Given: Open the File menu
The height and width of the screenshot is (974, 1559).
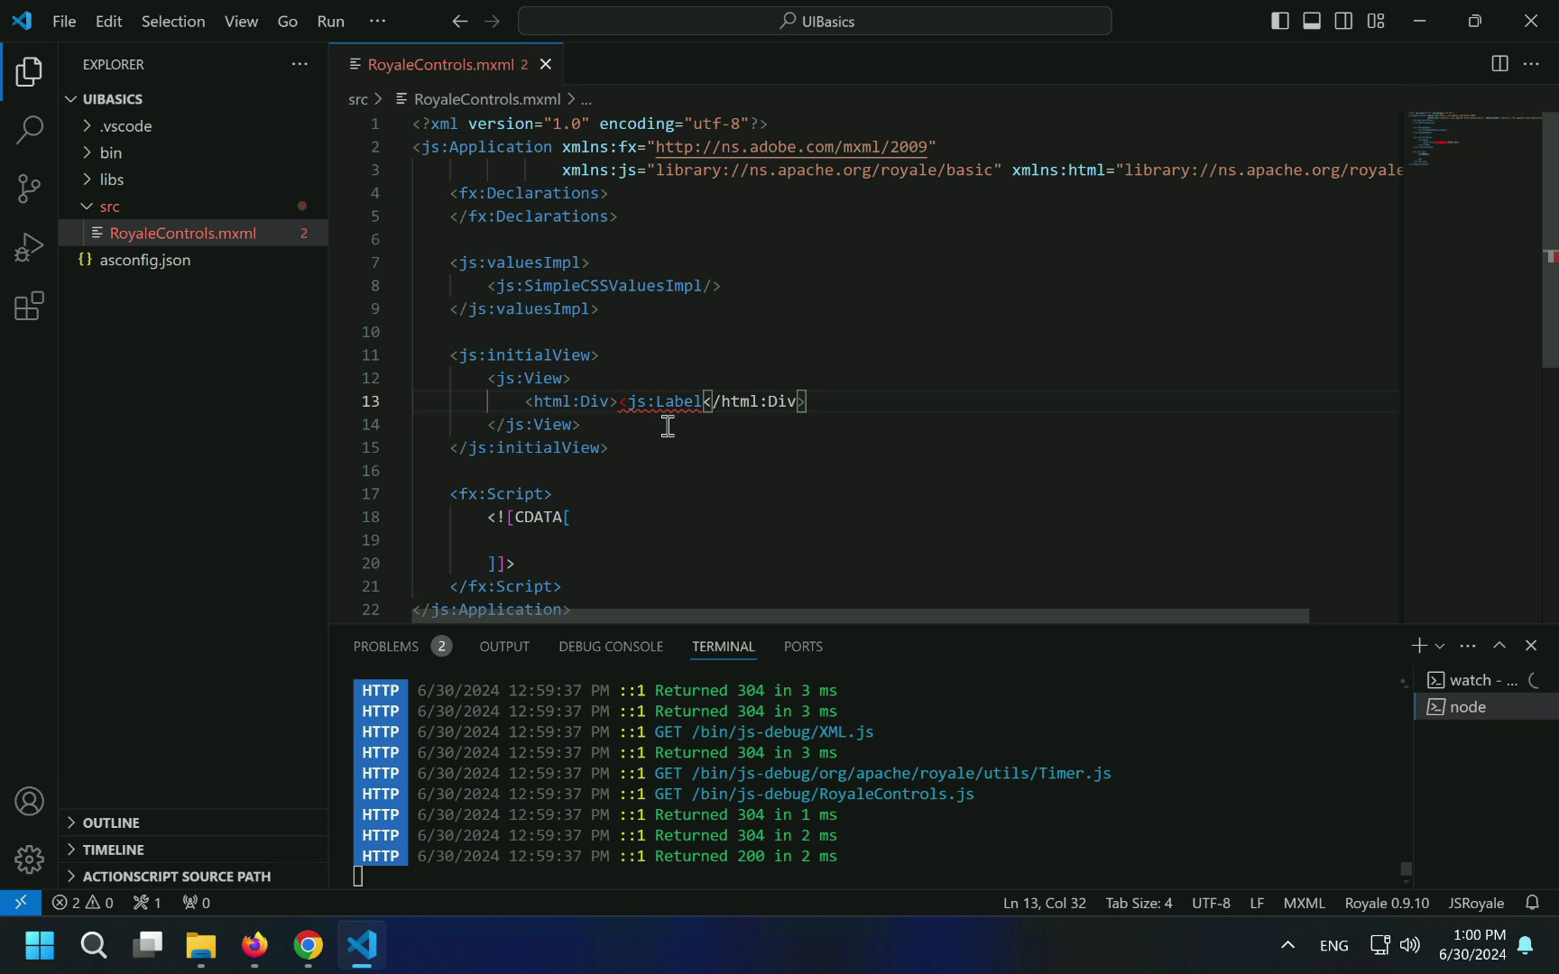Looking at the screenshot, I should click(64, 21).
